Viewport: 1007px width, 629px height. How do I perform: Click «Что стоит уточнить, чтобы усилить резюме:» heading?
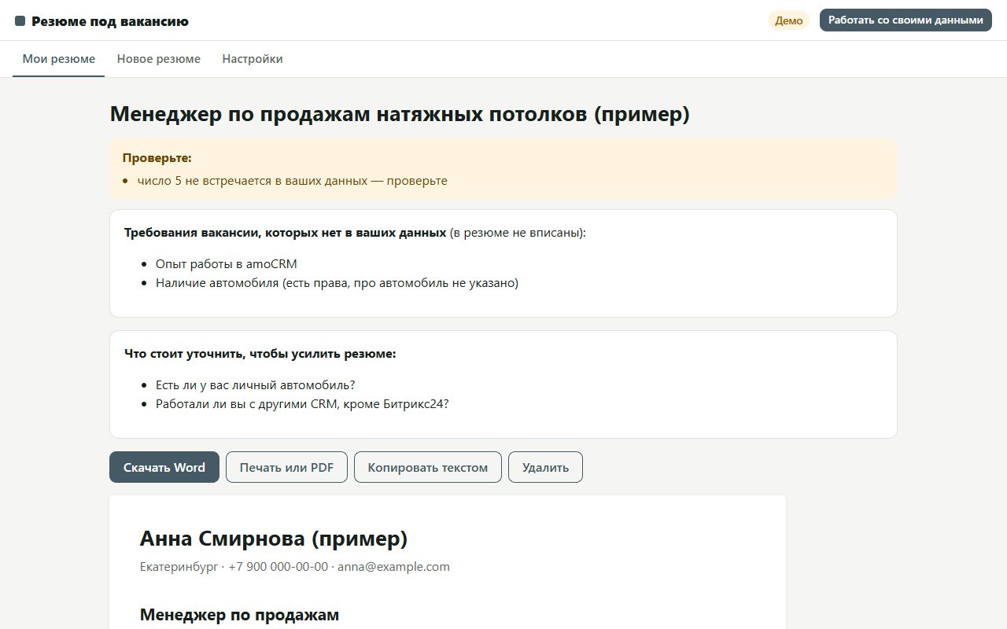tap(260, 354)
